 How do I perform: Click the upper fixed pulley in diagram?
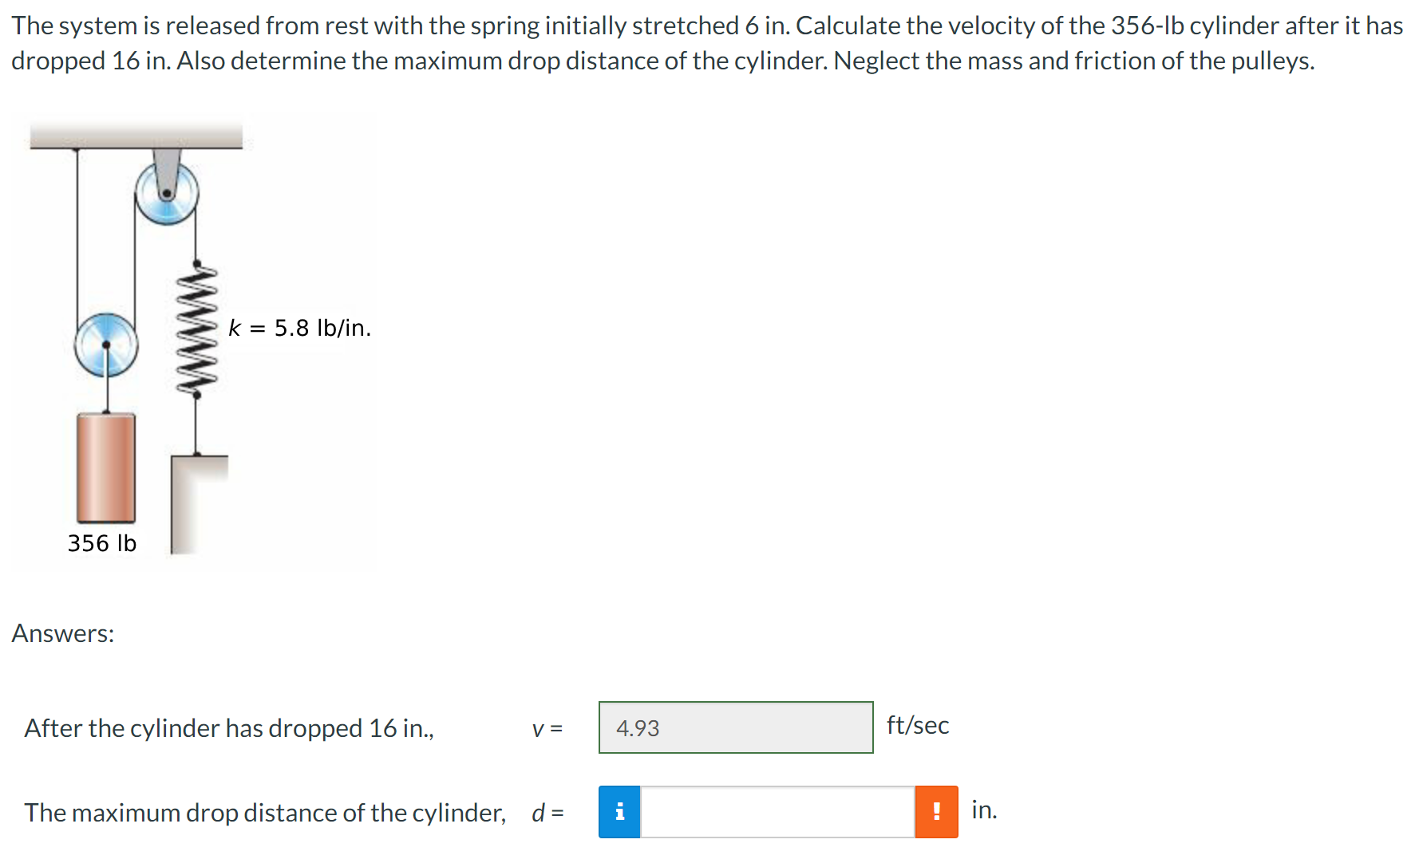pos(167,193)
